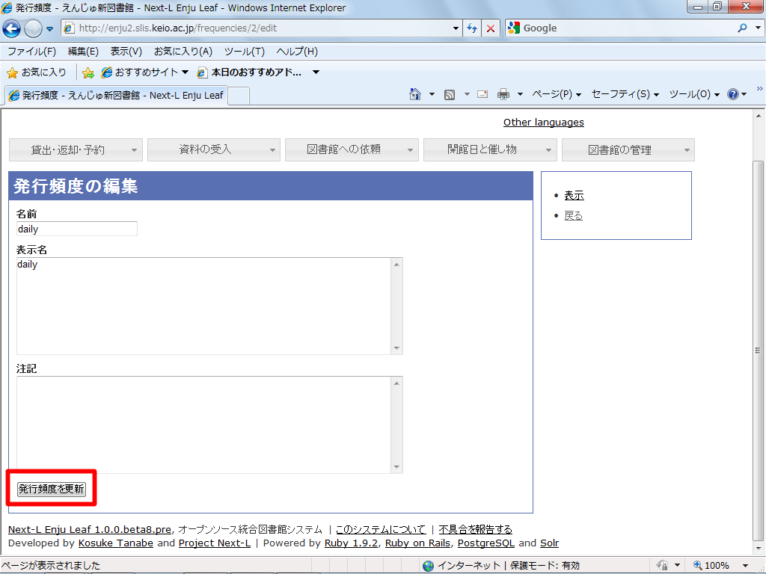Image resolution: width=766 pixels, height=574 pixels.
Task: Click the 発行頻度を更新 submit button
Action: coord(52,489)
